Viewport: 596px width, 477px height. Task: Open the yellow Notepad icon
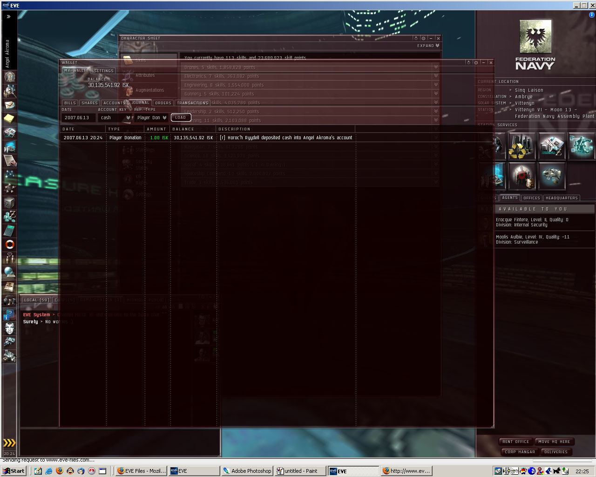pyautogui.click(x=10, y=118)
